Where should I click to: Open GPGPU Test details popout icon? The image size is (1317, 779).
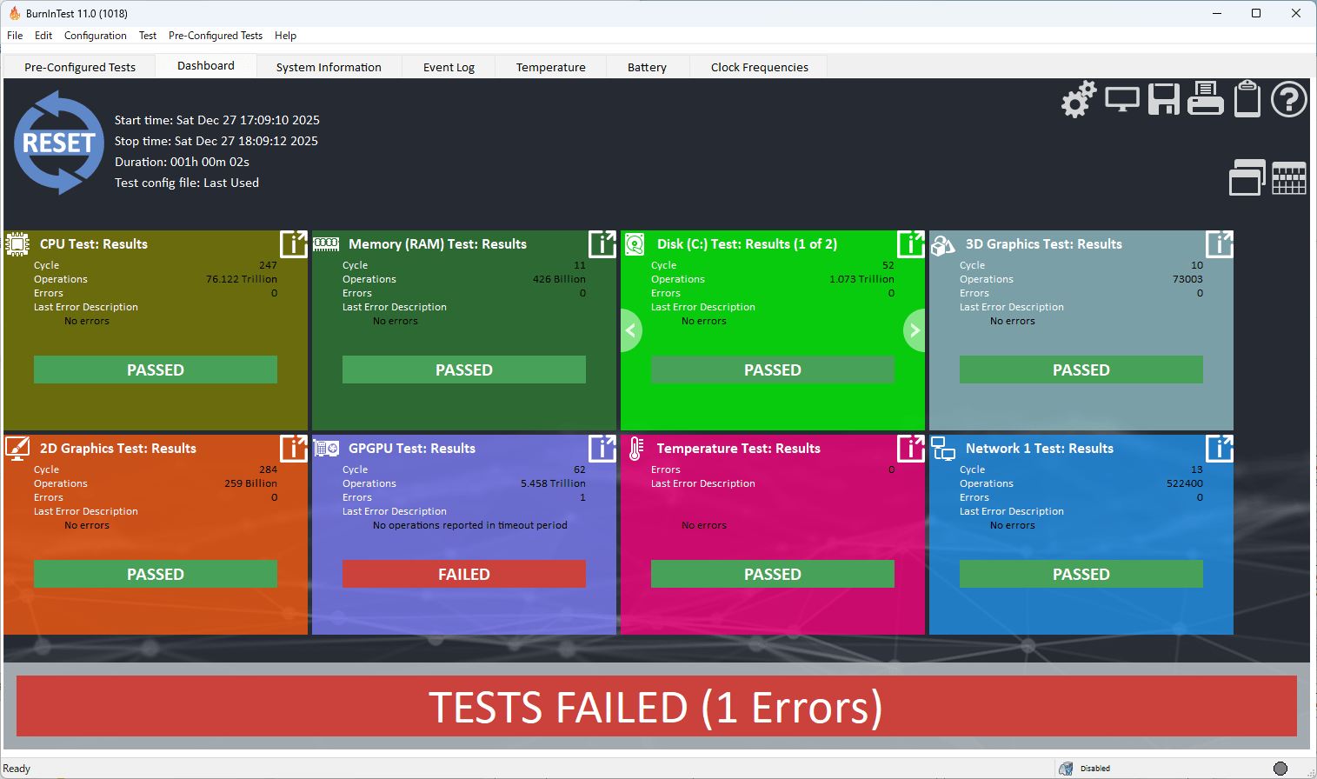(x=602, y=449)
